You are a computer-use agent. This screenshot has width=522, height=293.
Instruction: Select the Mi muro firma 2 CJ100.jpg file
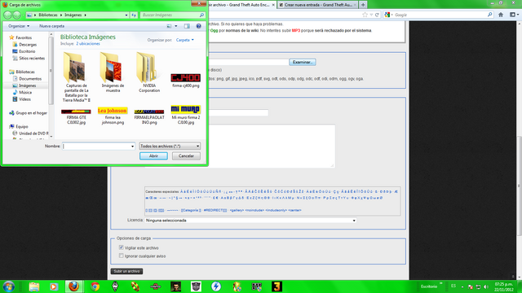tap(186, 115)
